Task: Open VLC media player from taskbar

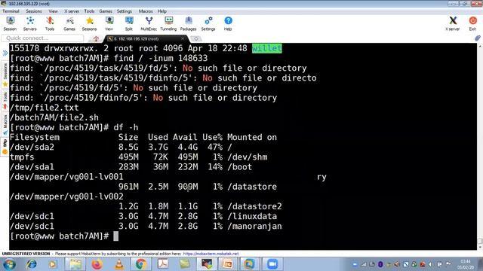Action: click(x=119, y=264)
